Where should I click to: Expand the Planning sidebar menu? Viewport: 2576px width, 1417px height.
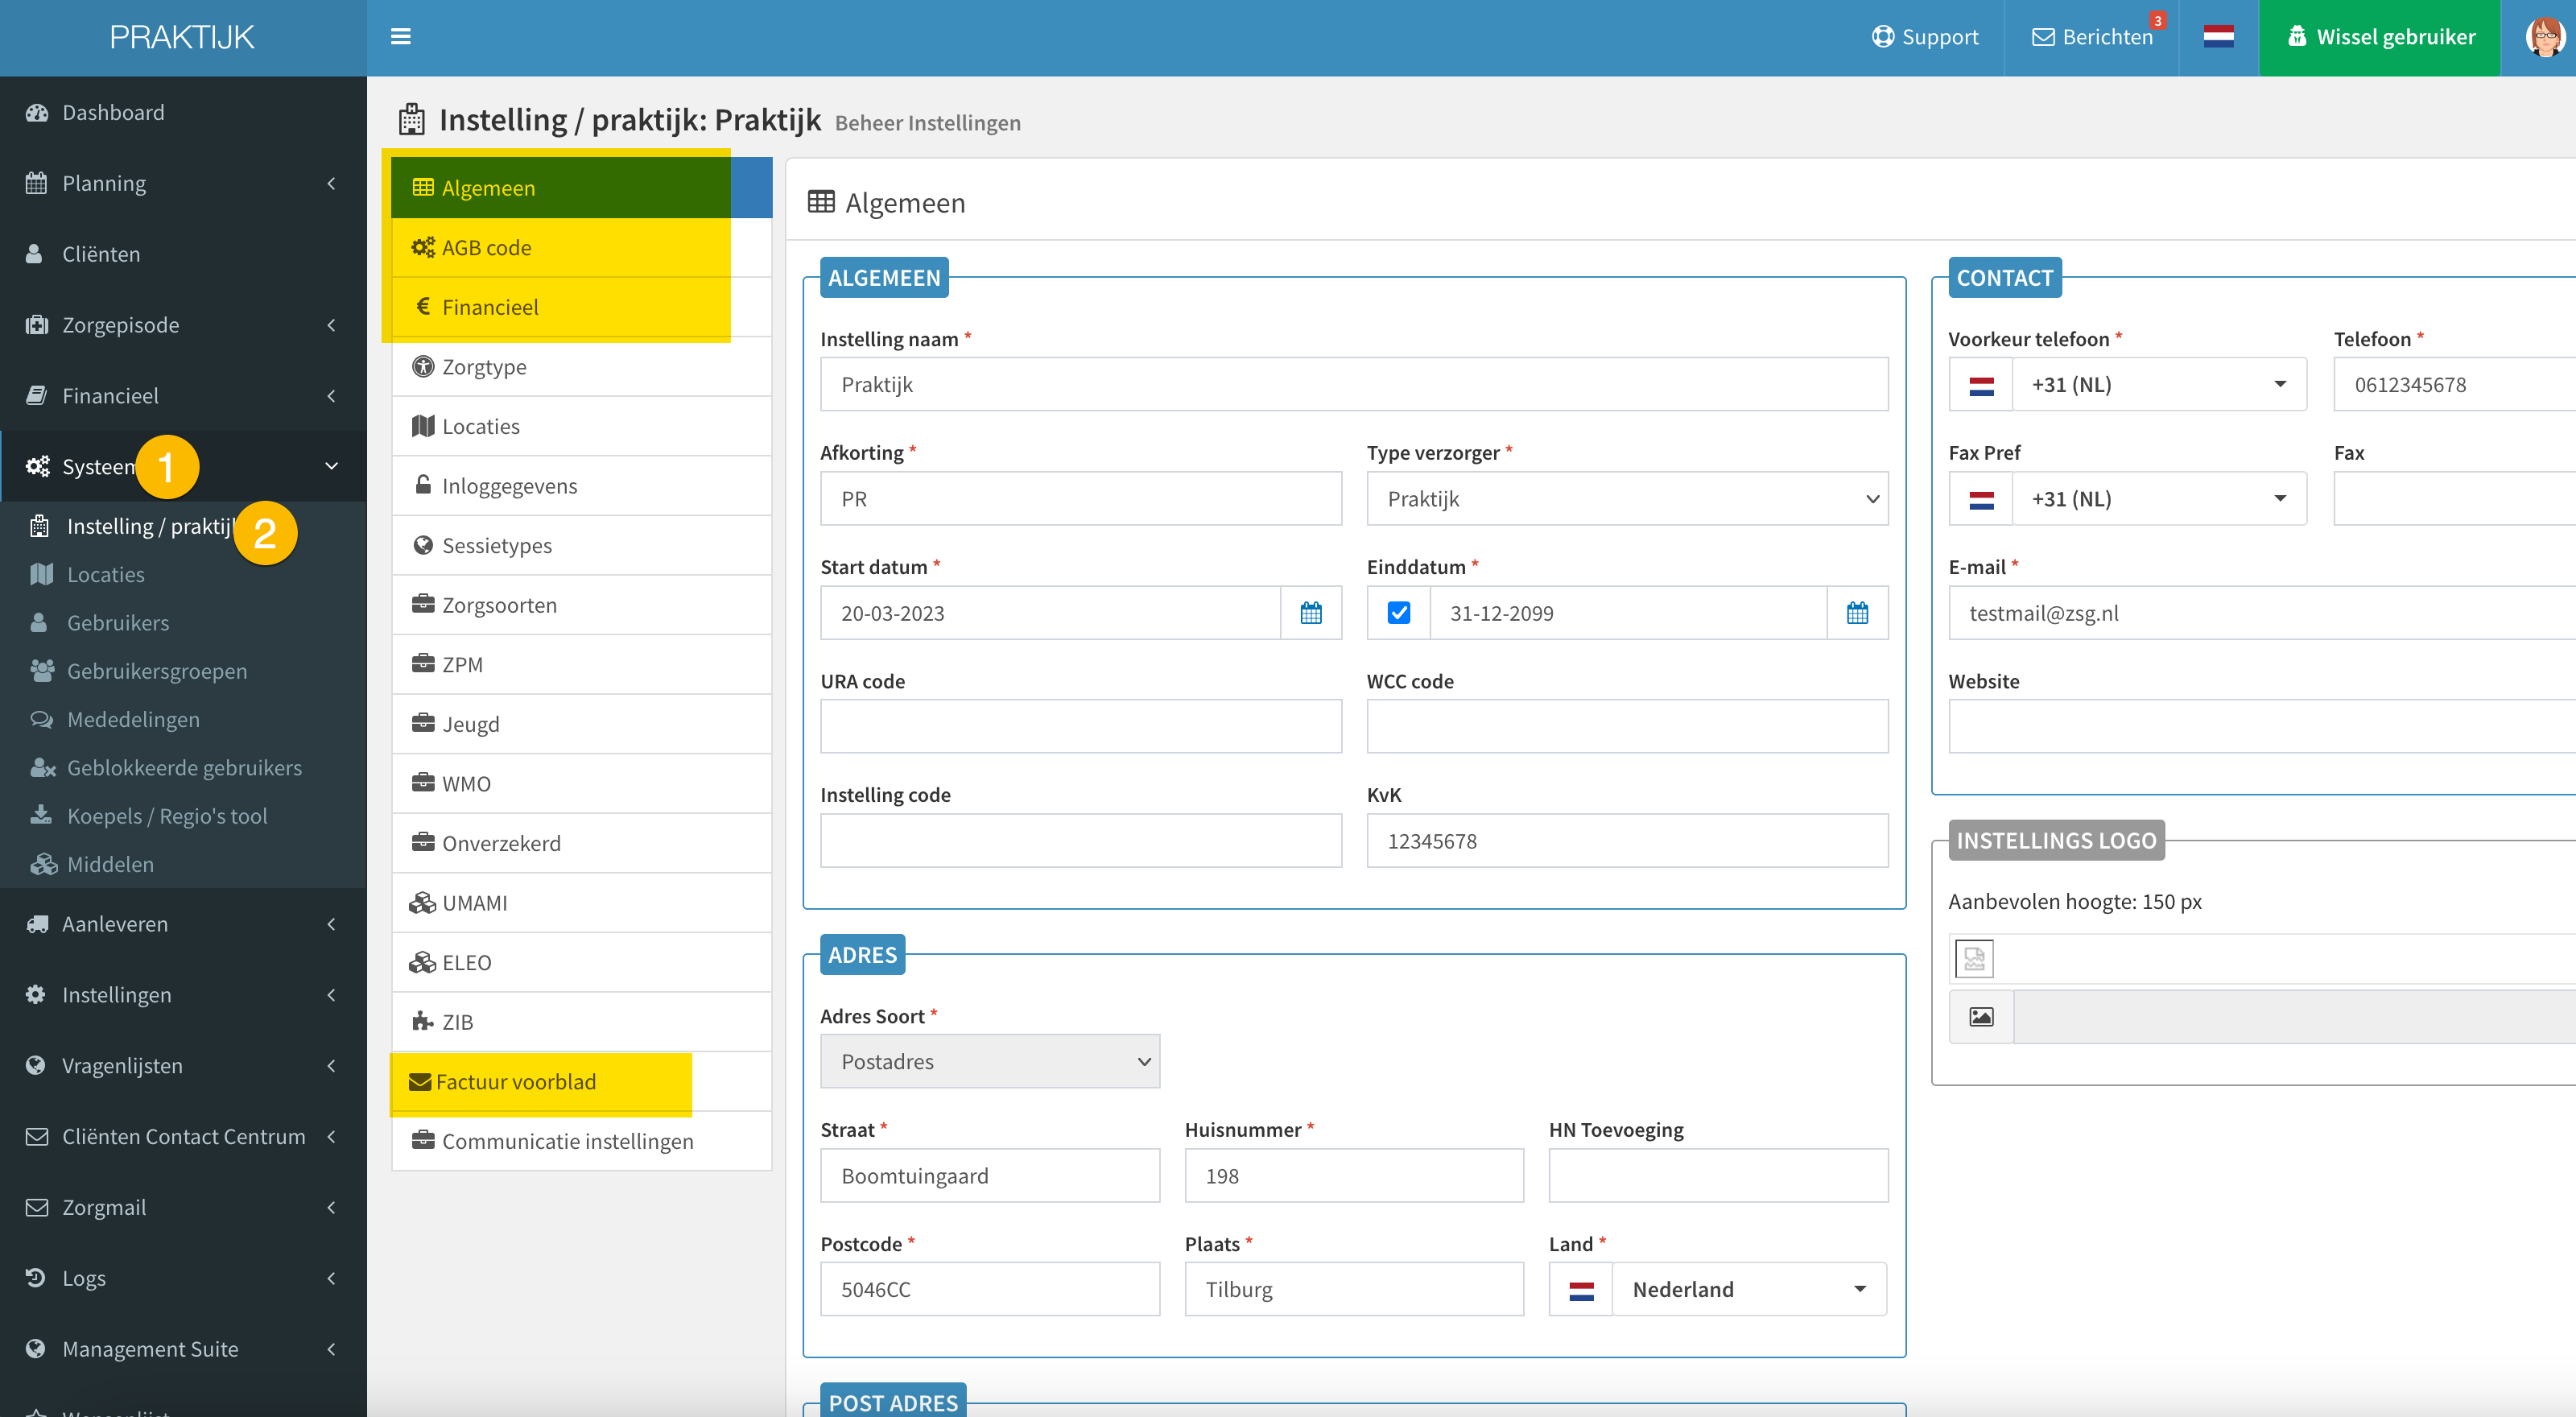point(183,183)
